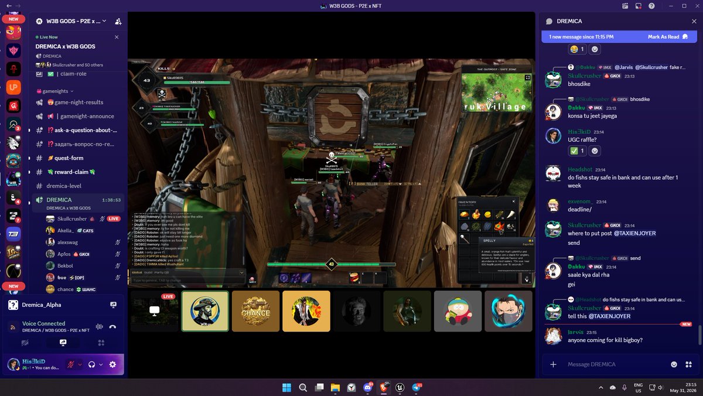Viewport: 703px width, 396px height.
Task: Dismiss the Live Now event banner
Action: (117, 37)
